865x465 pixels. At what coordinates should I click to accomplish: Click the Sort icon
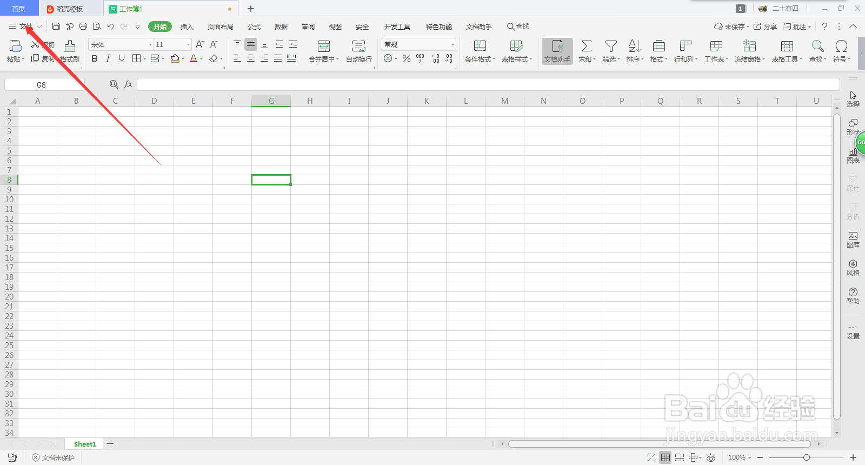[x=635, y=46]
